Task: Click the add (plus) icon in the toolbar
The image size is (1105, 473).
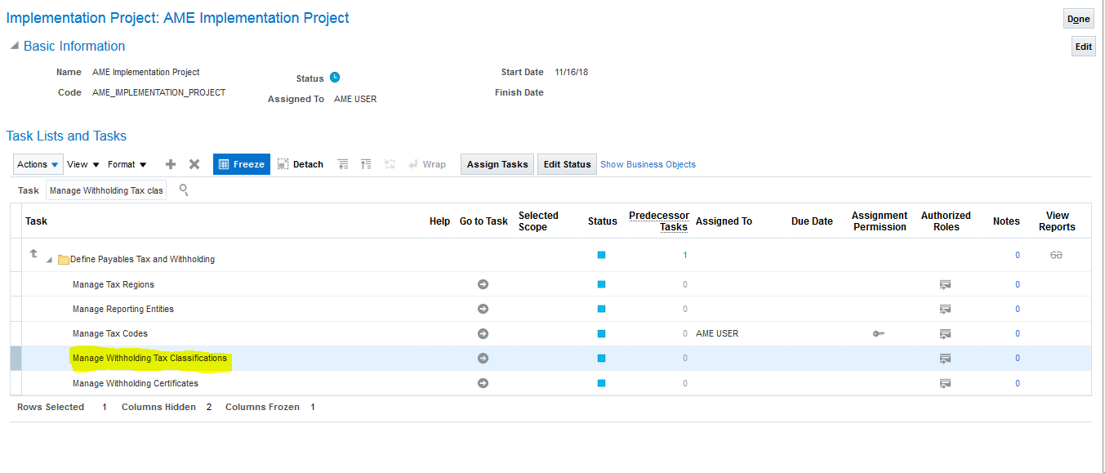Action: pos(171,164)
